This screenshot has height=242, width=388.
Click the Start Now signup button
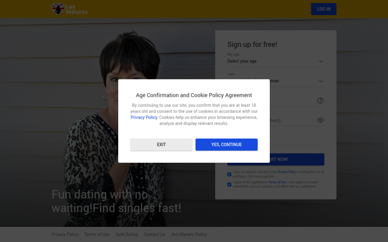pos(276,159)
